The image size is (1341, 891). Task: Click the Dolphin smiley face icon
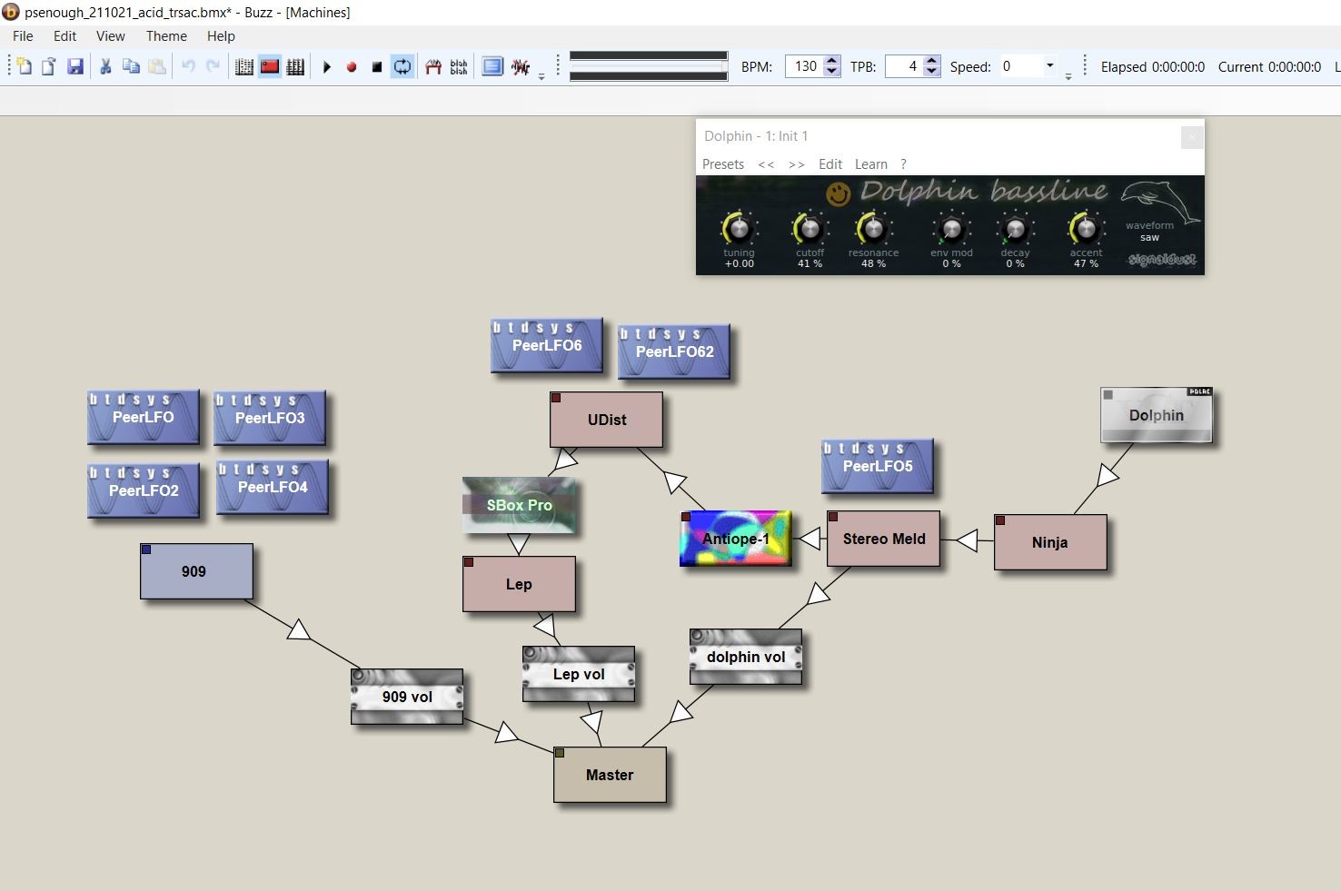point(838,193)
